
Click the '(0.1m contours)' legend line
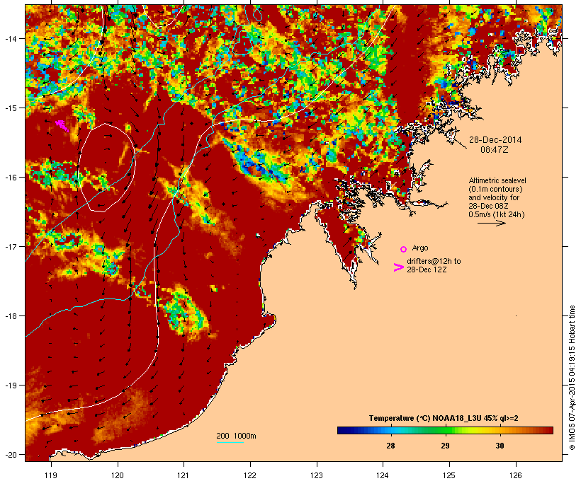[496, 189]
